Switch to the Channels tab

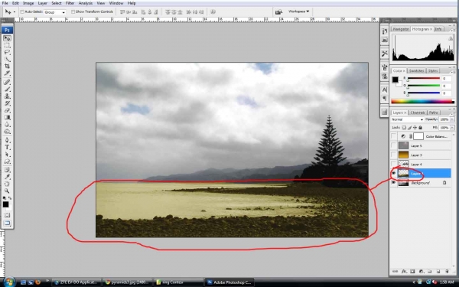[418, 113]
